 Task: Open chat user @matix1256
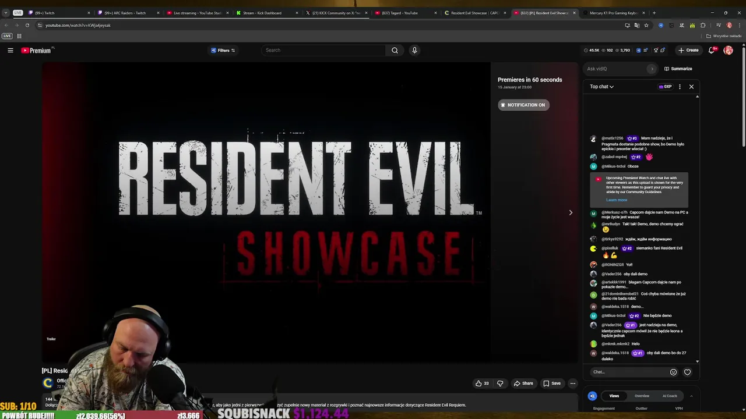pos(612,139)
